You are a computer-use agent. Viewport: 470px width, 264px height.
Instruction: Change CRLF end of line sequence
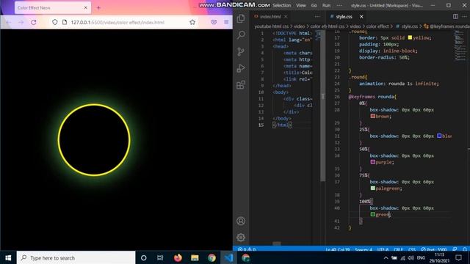398,249
